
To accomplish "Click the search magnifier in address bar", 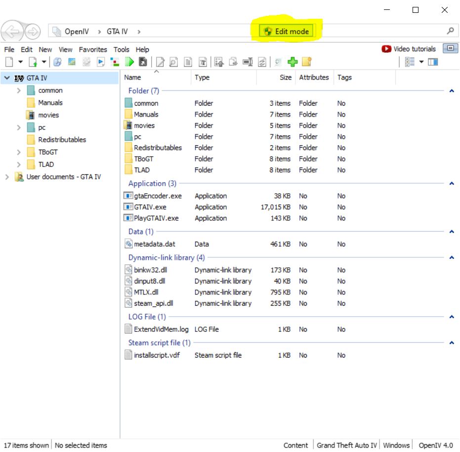I will coord(450,31).
